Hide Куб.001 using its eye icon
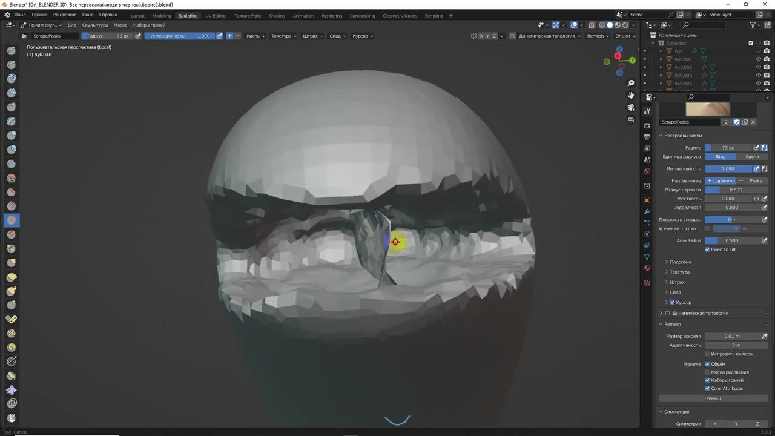The image size is (775, 436). coord(758,59)
